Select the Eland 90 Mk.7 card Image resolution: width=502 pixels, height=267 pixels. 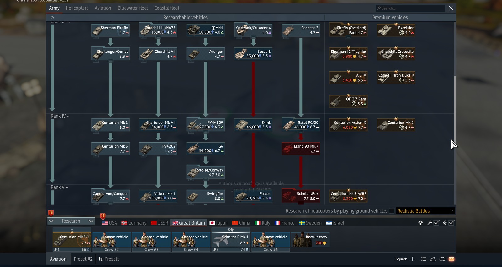(x=301, y=149)
